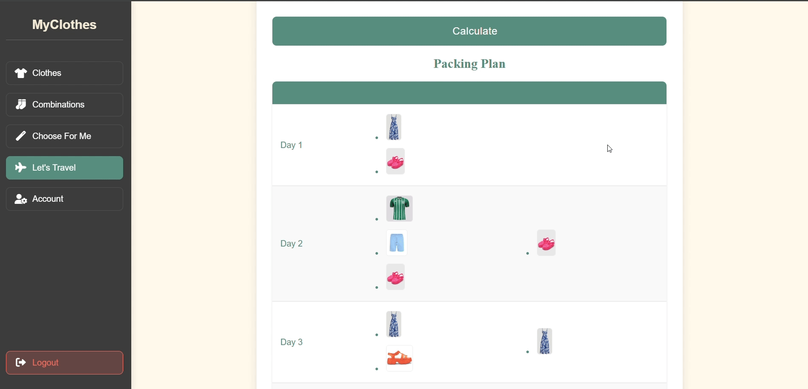Select the Day 1 pink sandals thumbnail
This screenshot has height=389, width=808.
tap(395, 161)
